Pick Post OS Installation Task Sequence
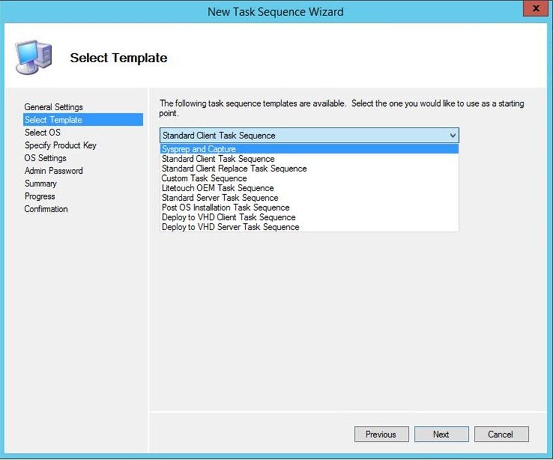 309,207
